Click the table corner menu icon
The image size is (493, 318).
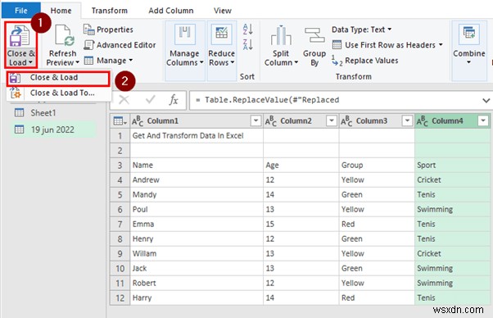click(x=120, y=121)
